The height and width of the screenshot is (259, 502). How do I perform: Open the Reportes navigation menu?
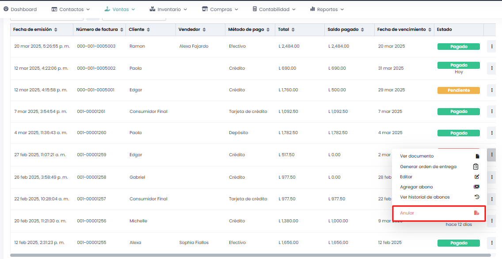[327, 9]
